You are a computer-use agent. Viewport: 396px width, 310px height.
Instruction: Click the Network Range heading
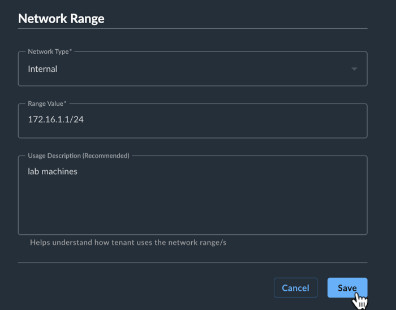[61, 19]
